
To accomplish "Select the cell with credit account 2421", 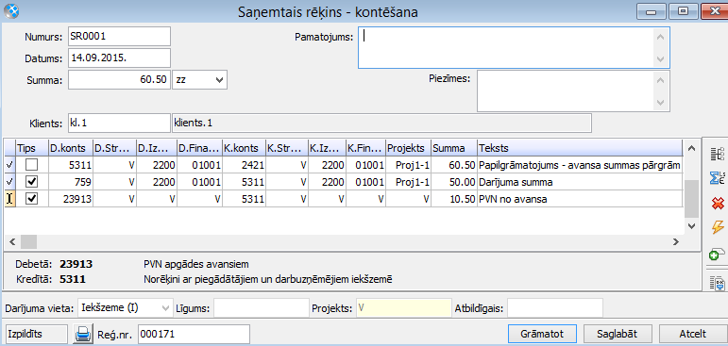I will 244,165.
